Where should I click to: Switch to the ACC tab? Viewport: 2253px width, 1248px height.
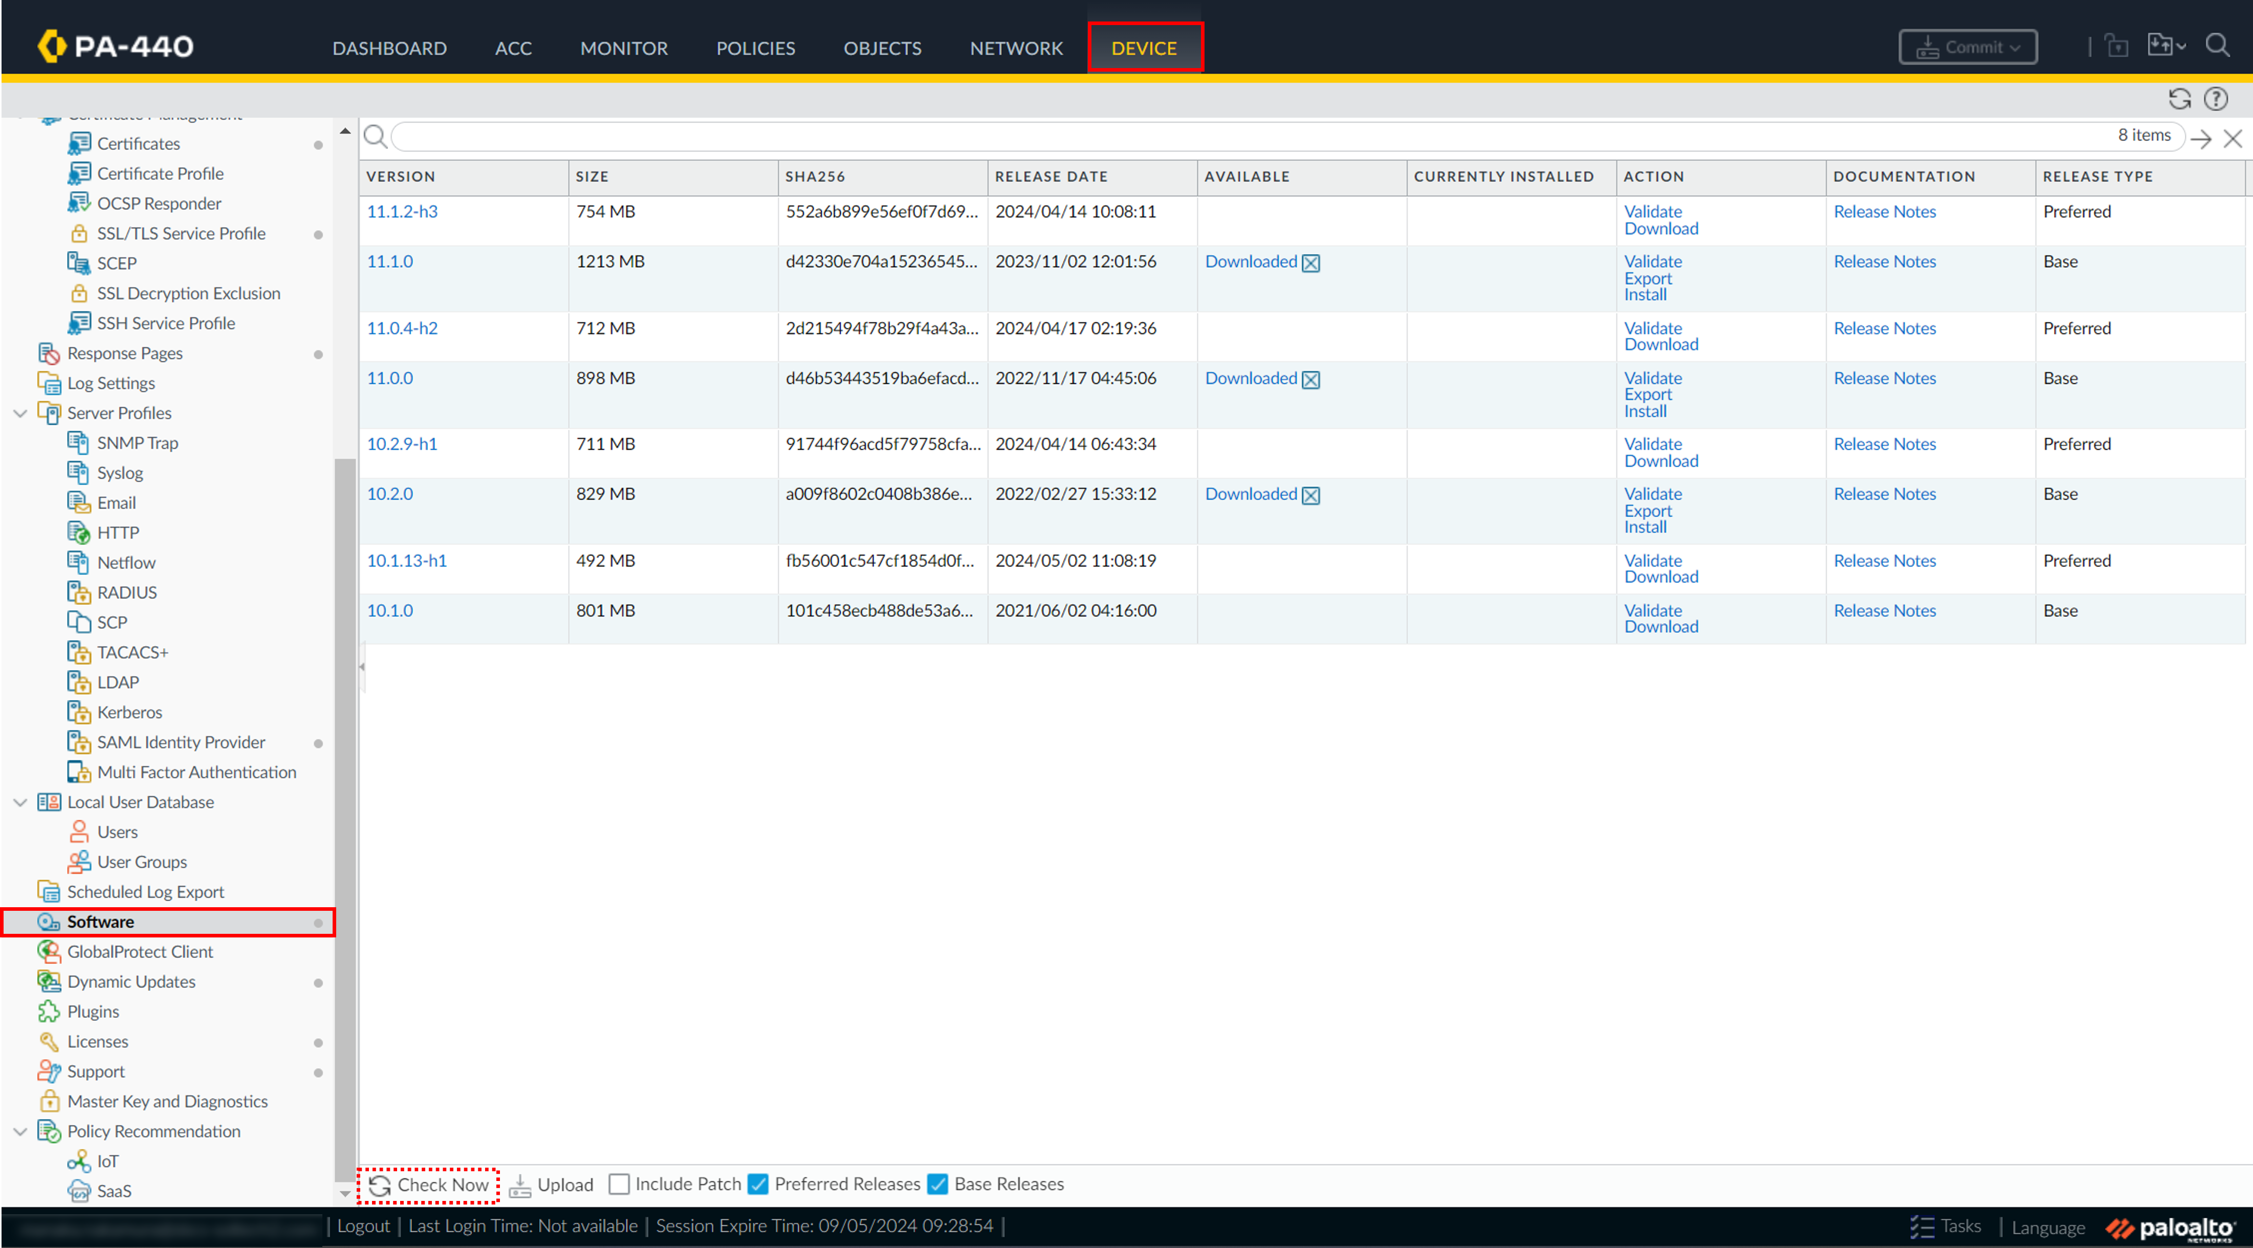513,48
